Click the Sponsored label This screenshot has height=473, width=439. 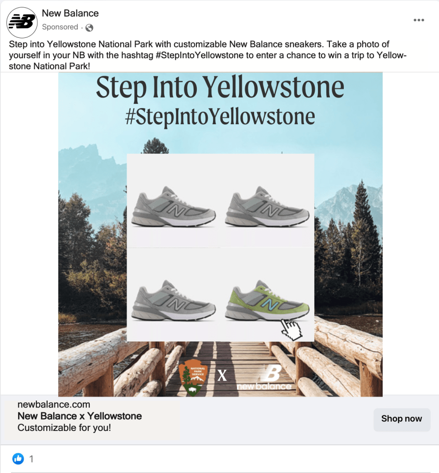[60, 27]
